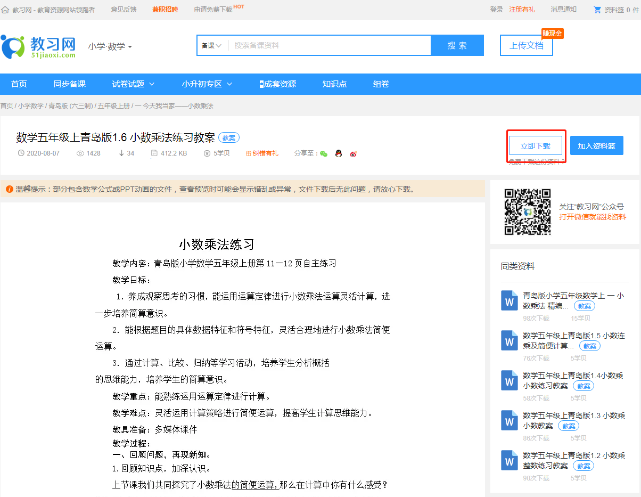Click inside the 搜索备课资料 search field
The height and width of the screenshot is (497, 641).
tap(329, 46)
